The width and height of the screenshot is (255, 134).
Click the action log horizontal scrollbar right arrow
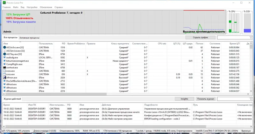(251, 126)
